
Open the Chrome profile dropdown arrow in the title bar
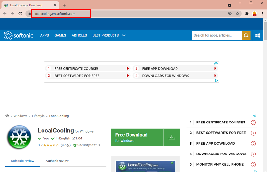[229, 5]
